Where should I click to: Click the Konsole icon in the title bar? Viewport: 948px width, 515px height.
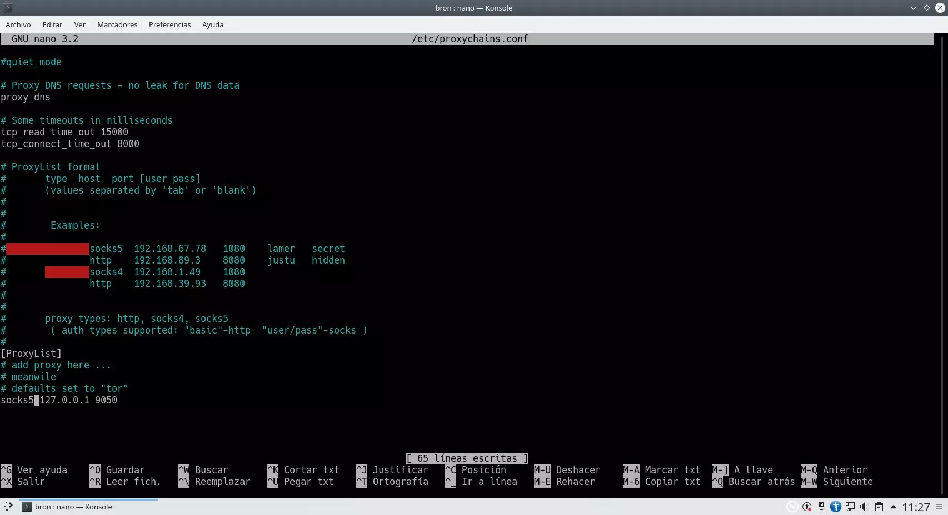coord(8,8)
